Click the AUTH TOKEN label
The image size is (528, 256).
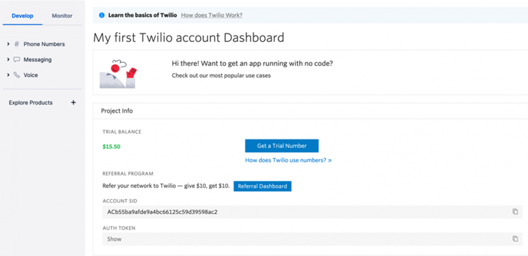tap(119, 228)
